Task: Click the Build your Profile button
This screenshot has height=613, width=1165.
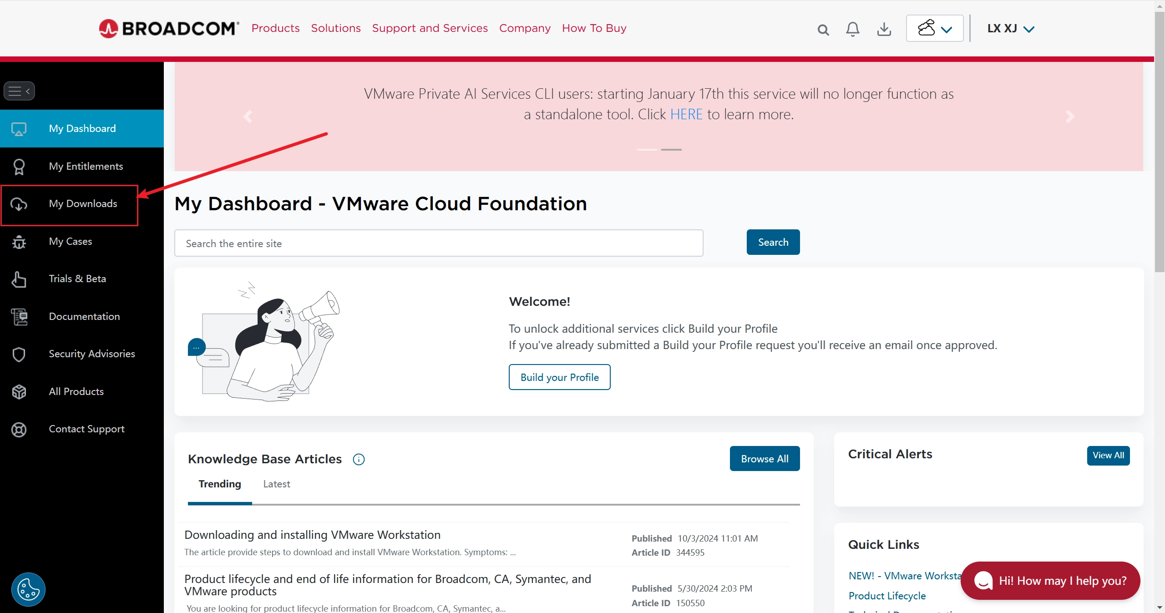Action: (x=559, y=377)
